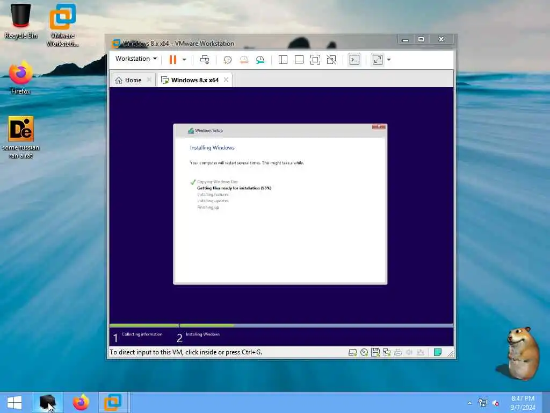This screenshot has width=550, height=413.
Task: Click the CD/DVD drive status icon
Action: (x=364, y=352)
